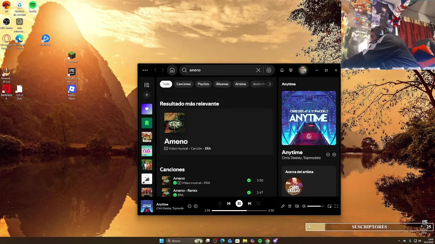The height and width of the screenshot is (244, 435).
Task: Go back in Spotify navigation
Action: tap(155, 70)
